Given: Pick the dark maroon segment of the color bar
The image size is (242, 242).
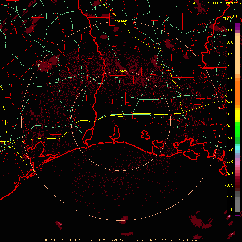Looking at the screenshot, I should point(237,184).
